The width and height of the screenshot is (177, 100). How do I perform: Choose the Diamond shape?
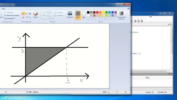coord(42,18)
